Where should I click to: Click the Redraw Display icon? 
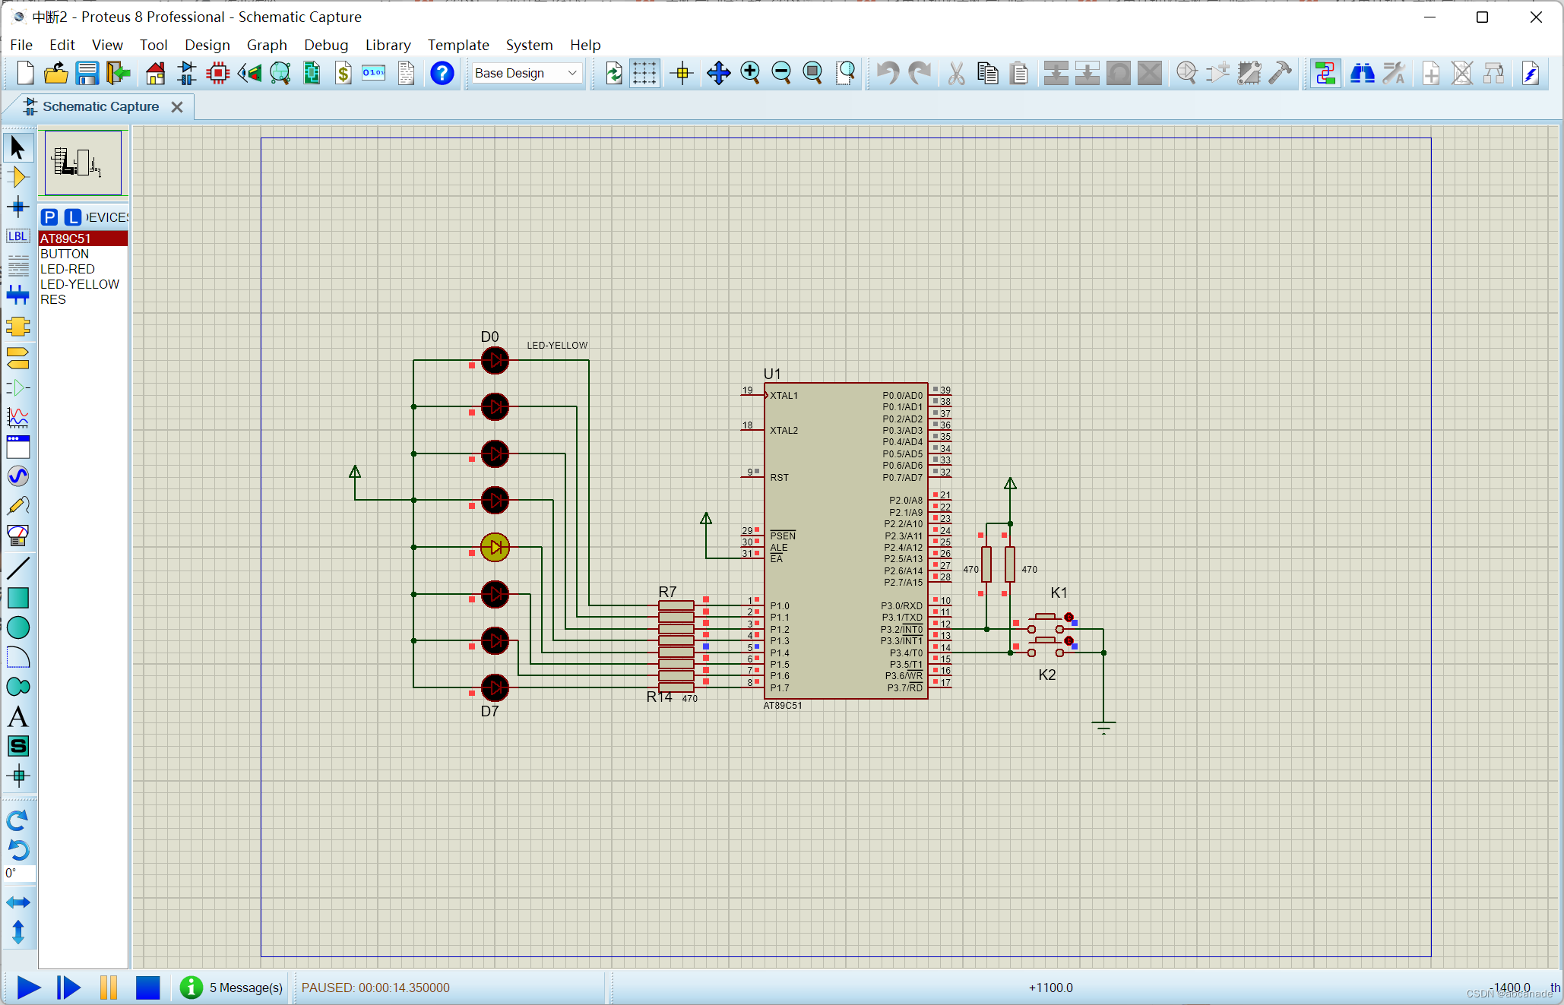point(613,73)
